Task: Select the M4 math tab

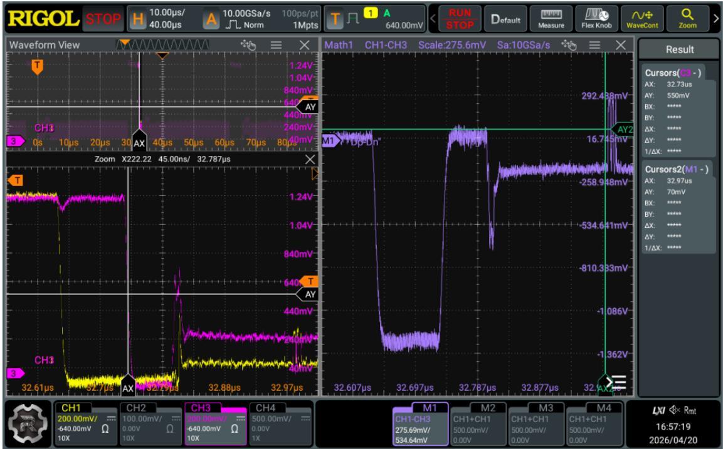Action: (594, 424)
